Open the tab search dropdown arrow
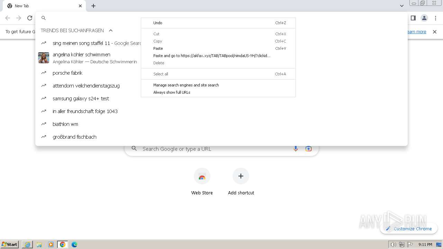This screenshot has height=249, width=443. [401, 6]
